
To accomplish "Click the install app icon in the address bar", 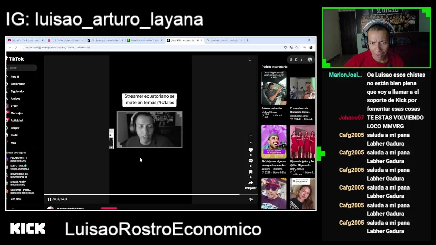I will pyautogui.click(x=285, y=48).
